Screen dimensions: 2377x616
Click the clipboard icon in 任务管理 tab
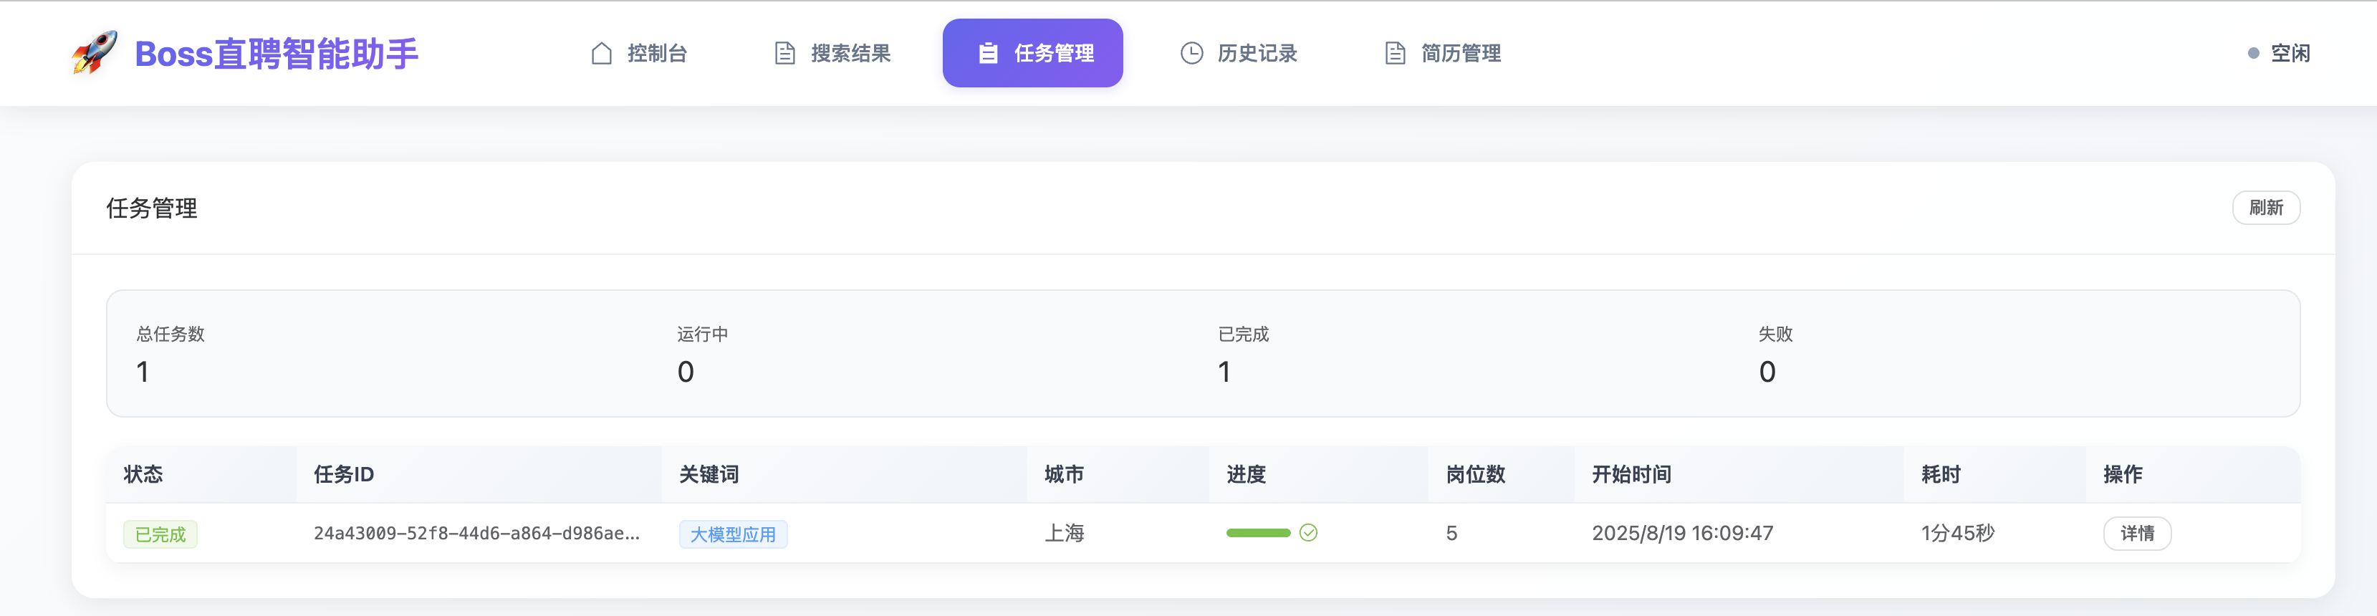(x=987, y=54)
